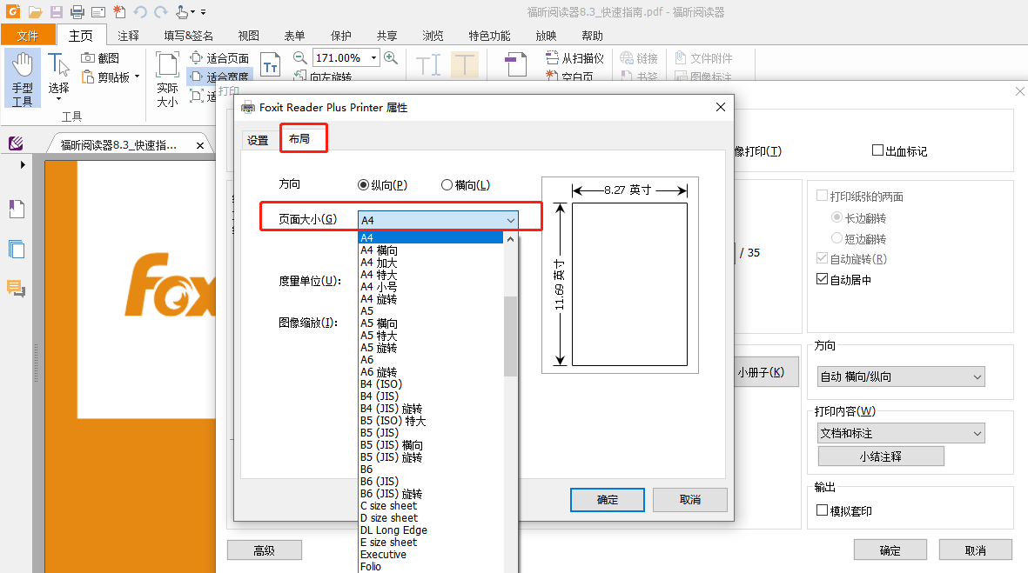This screenshot has height=573, width=1028.
Task: Click 取消 in the printer properties dialog
Action: tap(689, 500)
